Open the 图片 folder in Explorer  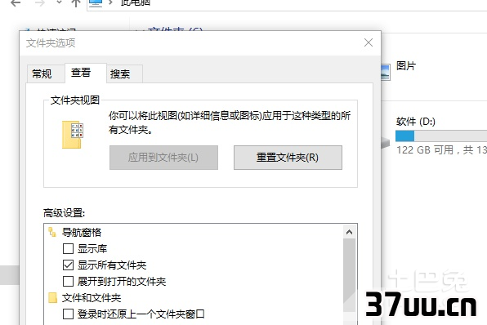[x=406, y=66]
